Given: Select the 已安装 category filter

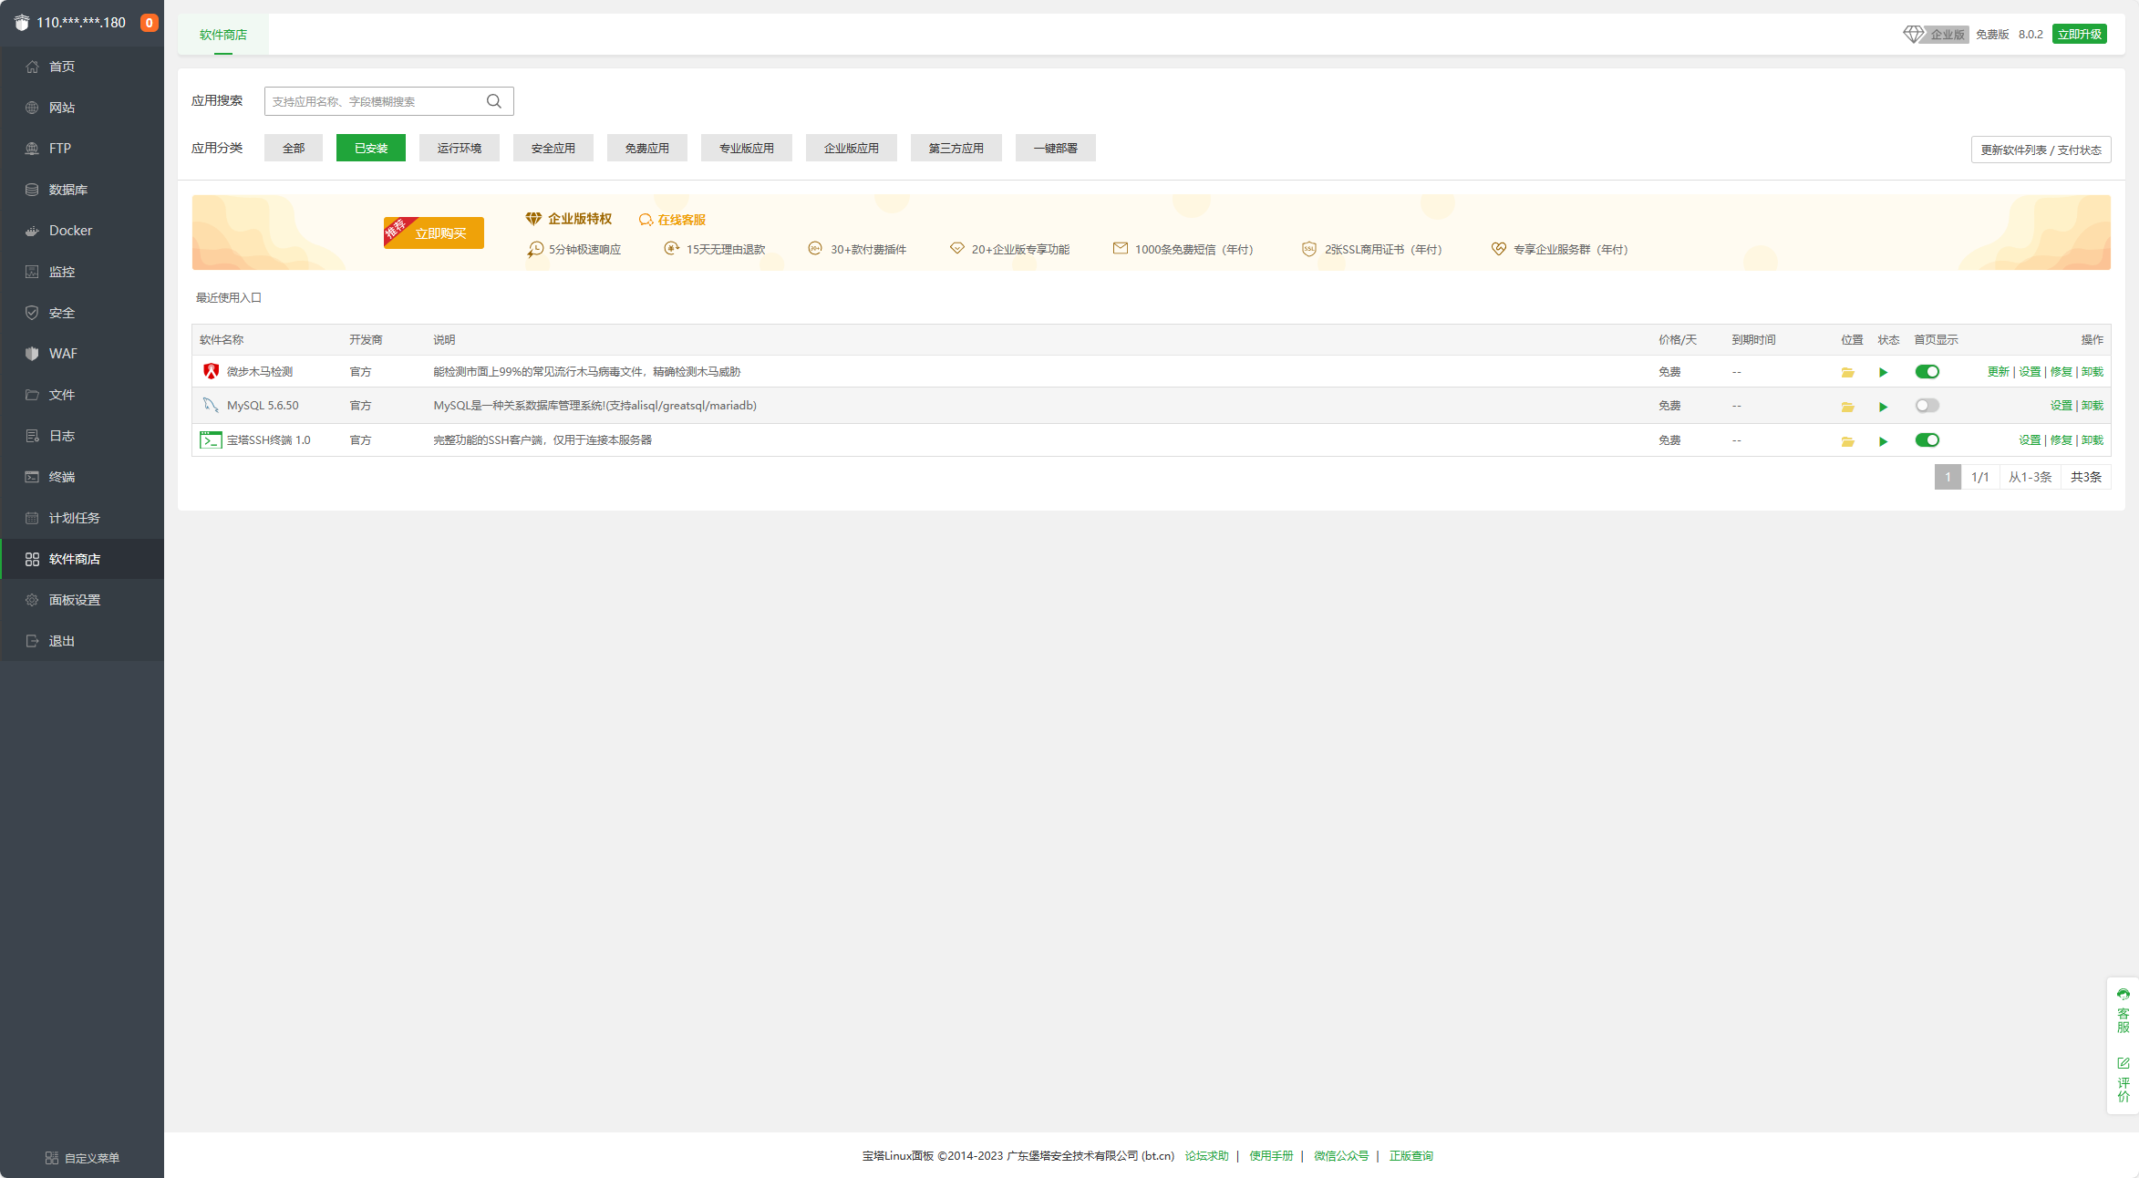Looking at the screenshot, I should [371, 148].
